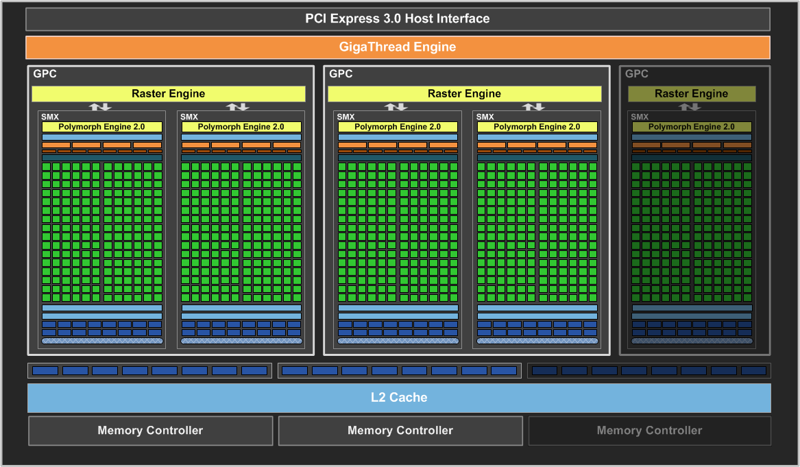Select the Raster Engine bar in the middle GPC
This screenshot has width=800, height=467.
point(464,94)
